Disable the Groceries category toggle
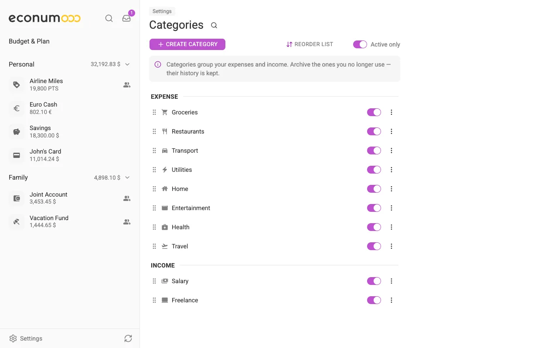The height and width of the screenshot is (348, 558). click(x=374, y=112)
